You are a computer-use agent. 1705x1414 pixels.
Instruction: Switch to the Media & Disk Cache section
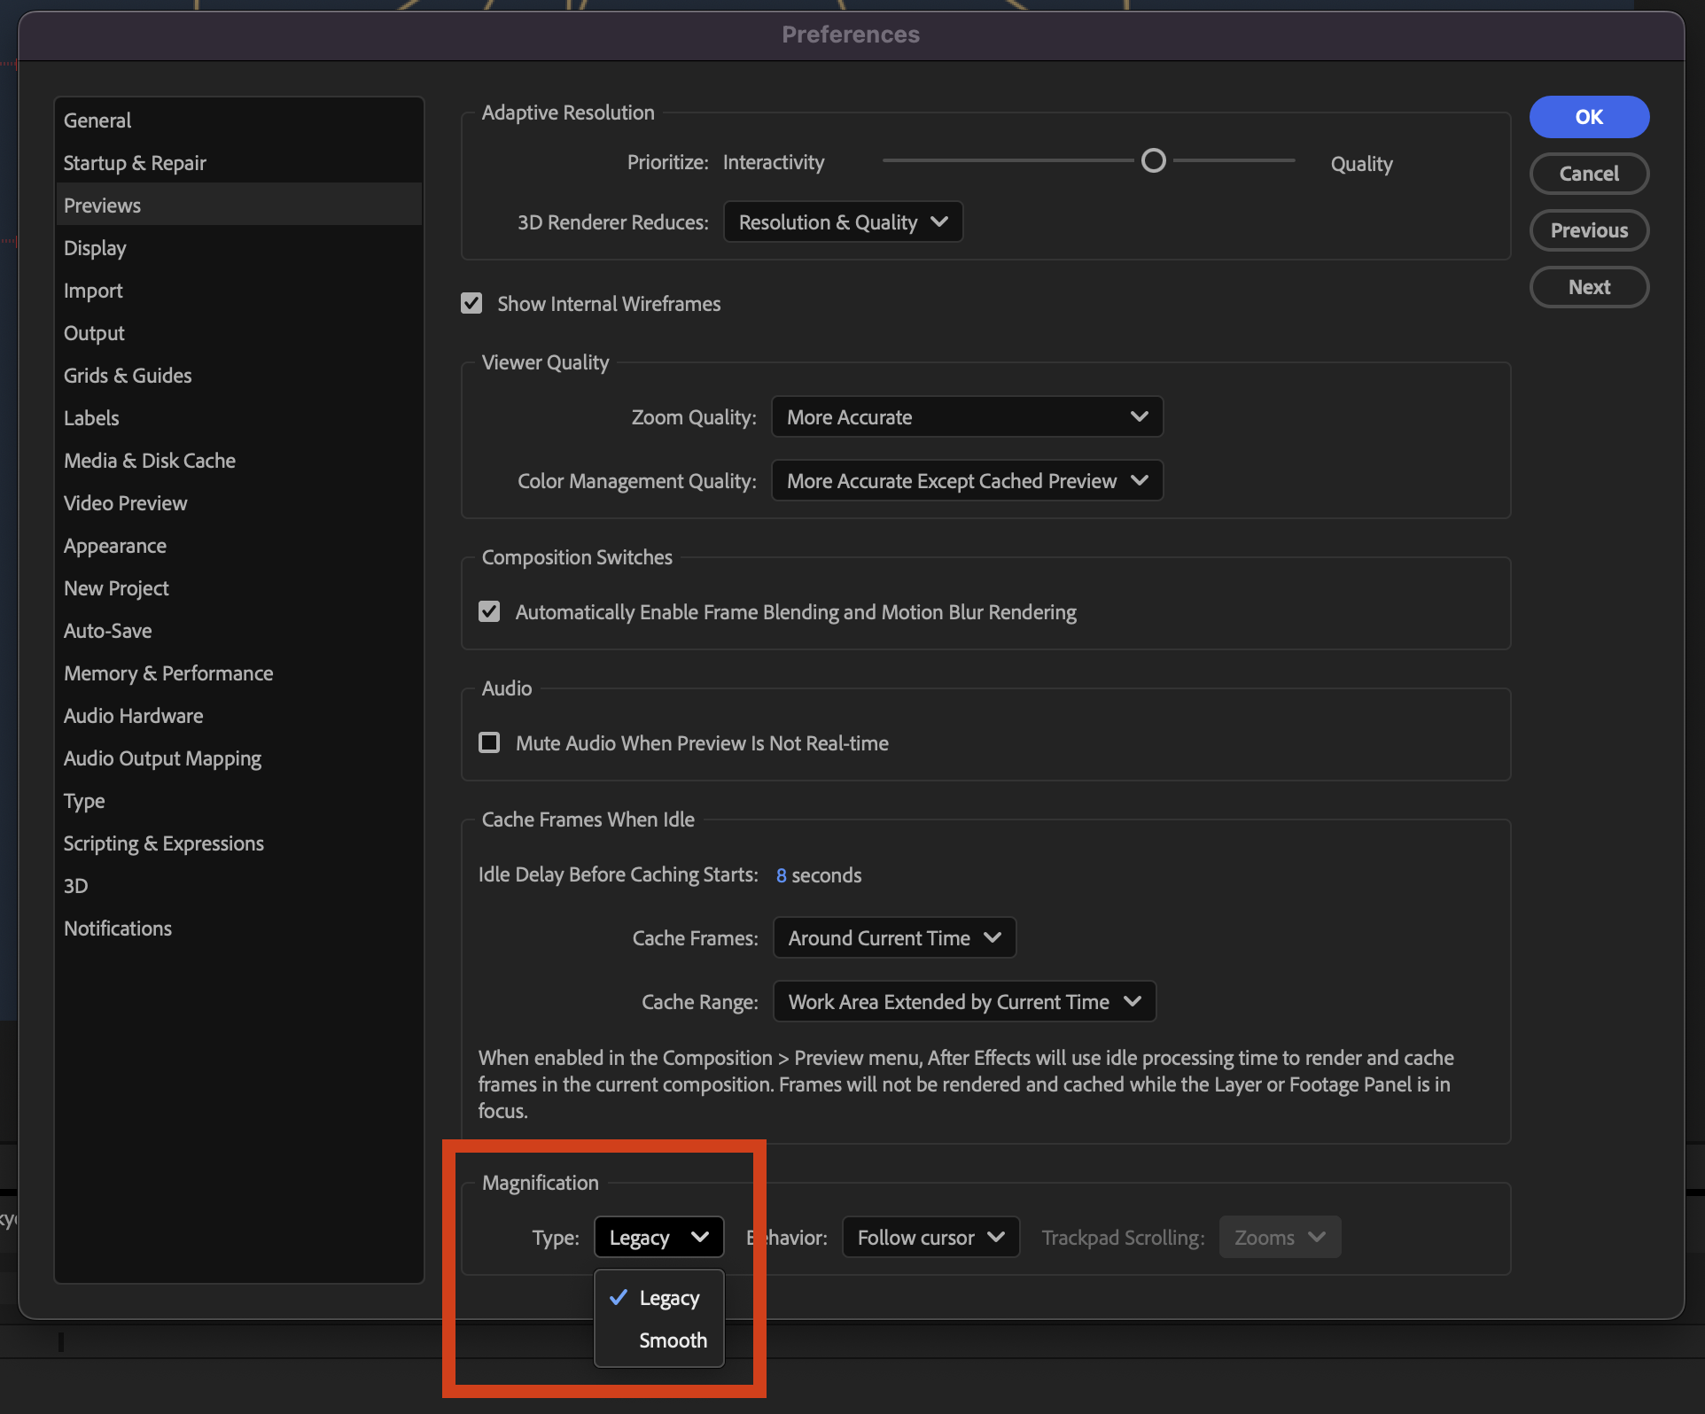pos(149,460)
